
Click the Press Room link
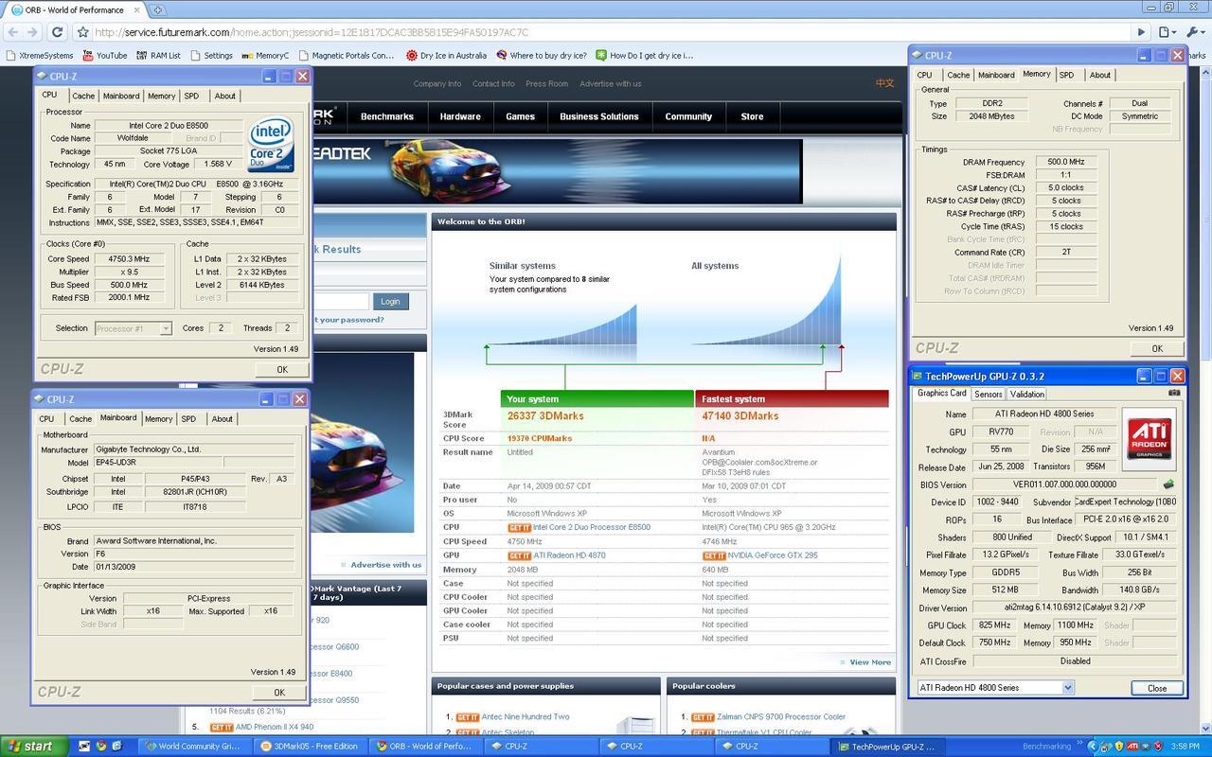546,83
